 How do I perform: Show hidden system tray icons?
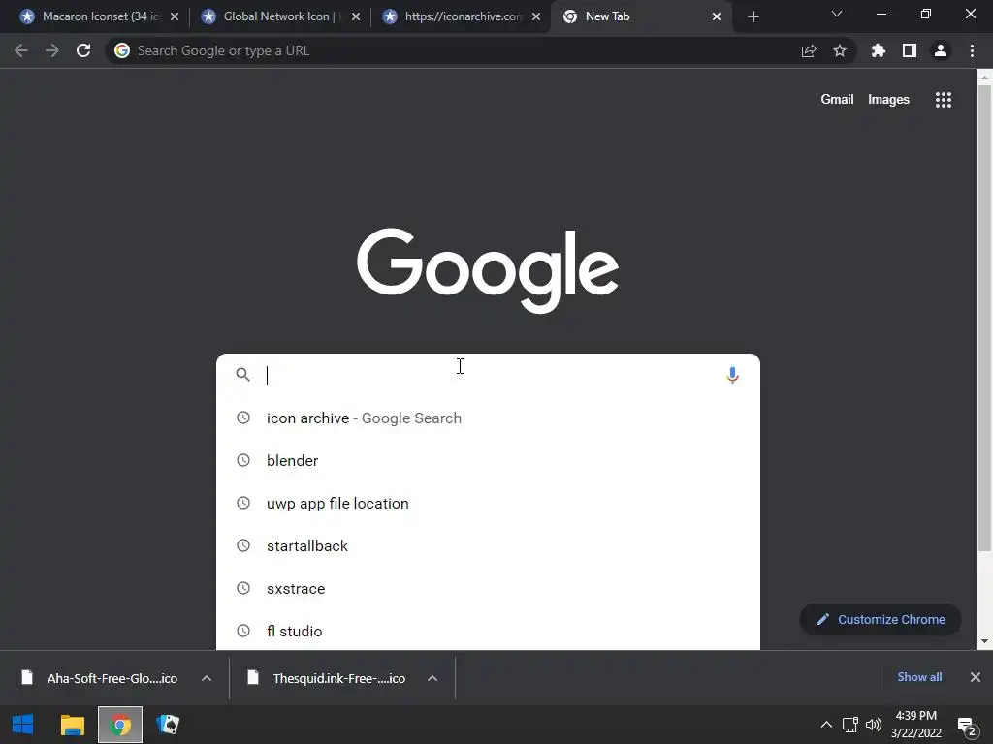(826, 725)
